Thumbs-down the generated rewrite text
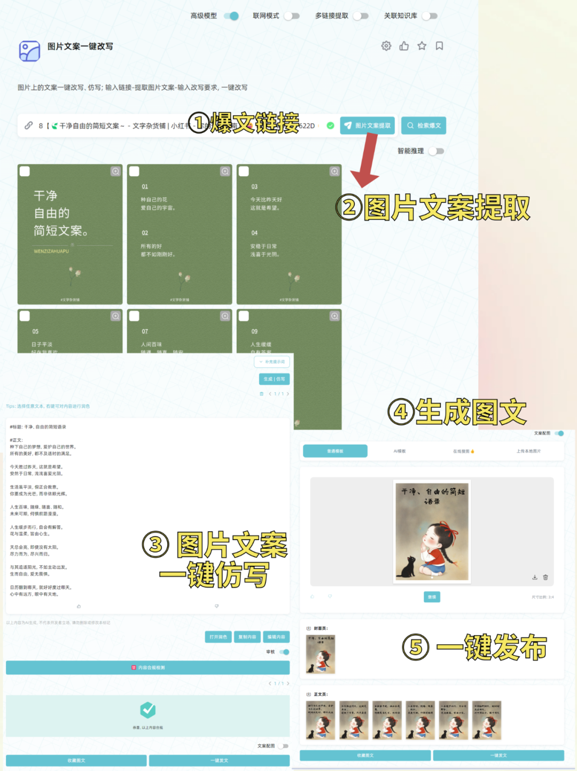 [x=216, y=606]
